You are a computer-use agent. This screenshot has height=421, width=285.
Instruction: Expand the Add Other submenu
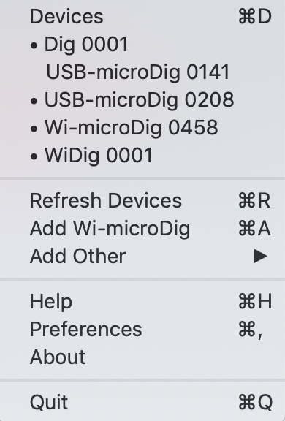[x=142, y=256]
